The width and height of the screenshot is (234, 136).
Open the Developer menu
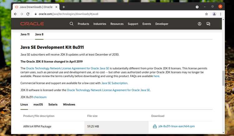[x=162, y=24]
